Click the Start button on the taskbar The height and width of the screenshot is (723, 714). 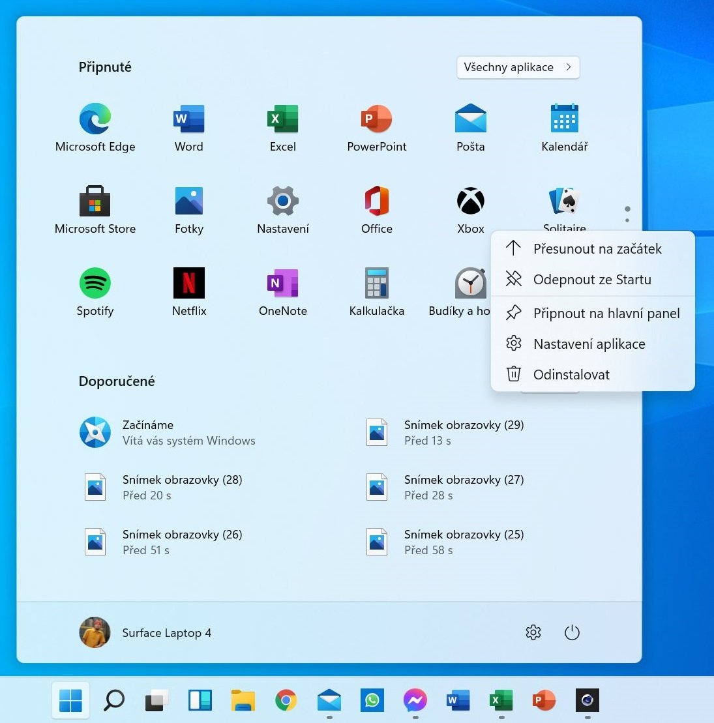point(70,700)
